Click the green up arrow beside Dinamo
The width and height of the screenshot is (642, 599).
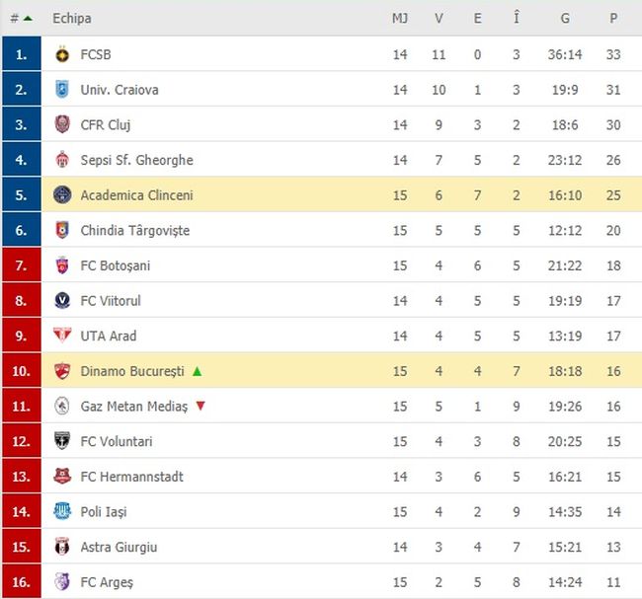[197, 371]
